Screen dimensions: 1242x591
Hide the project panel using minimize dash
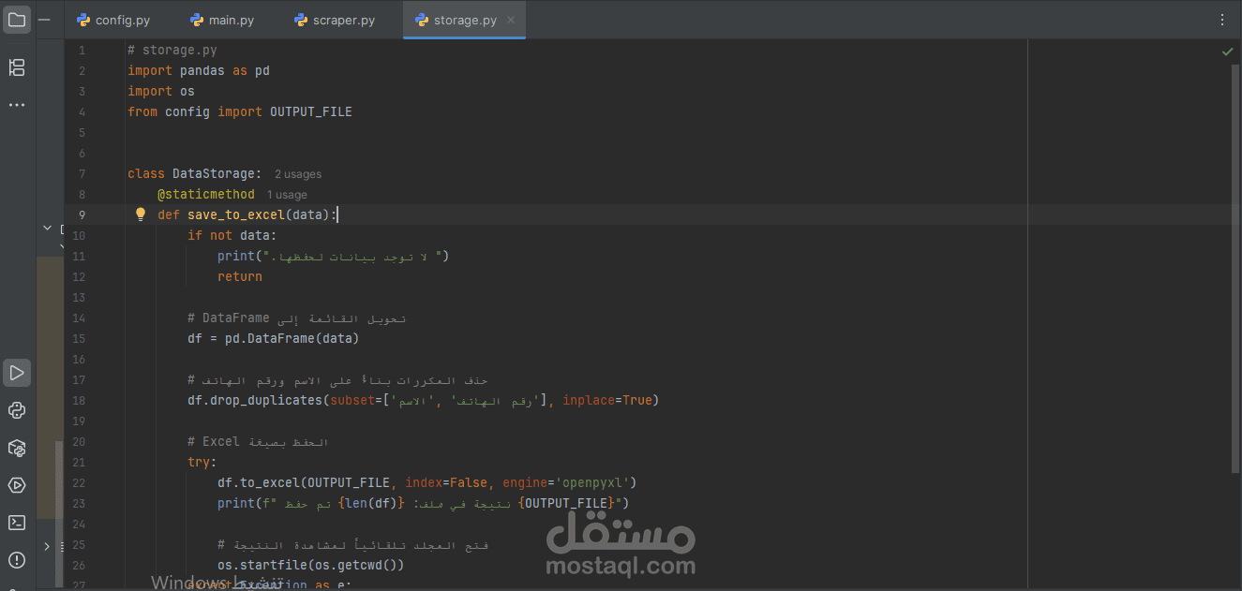click(x=44, y=19)
